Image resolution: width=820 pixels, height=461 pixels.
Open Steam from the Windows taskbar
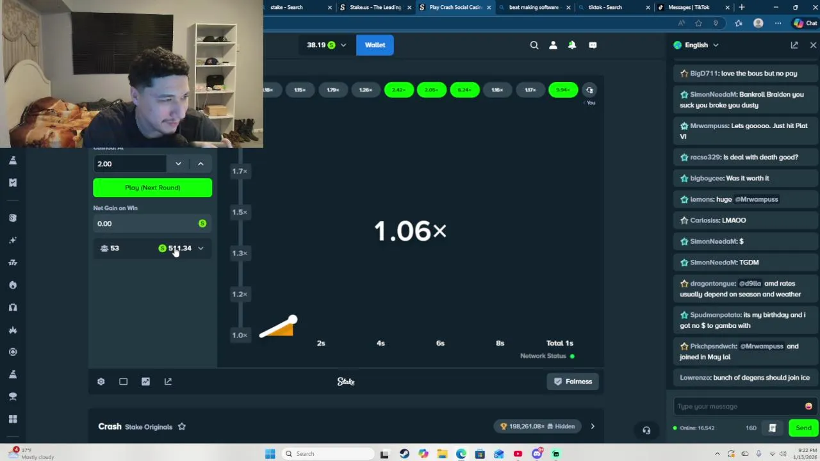404,454
